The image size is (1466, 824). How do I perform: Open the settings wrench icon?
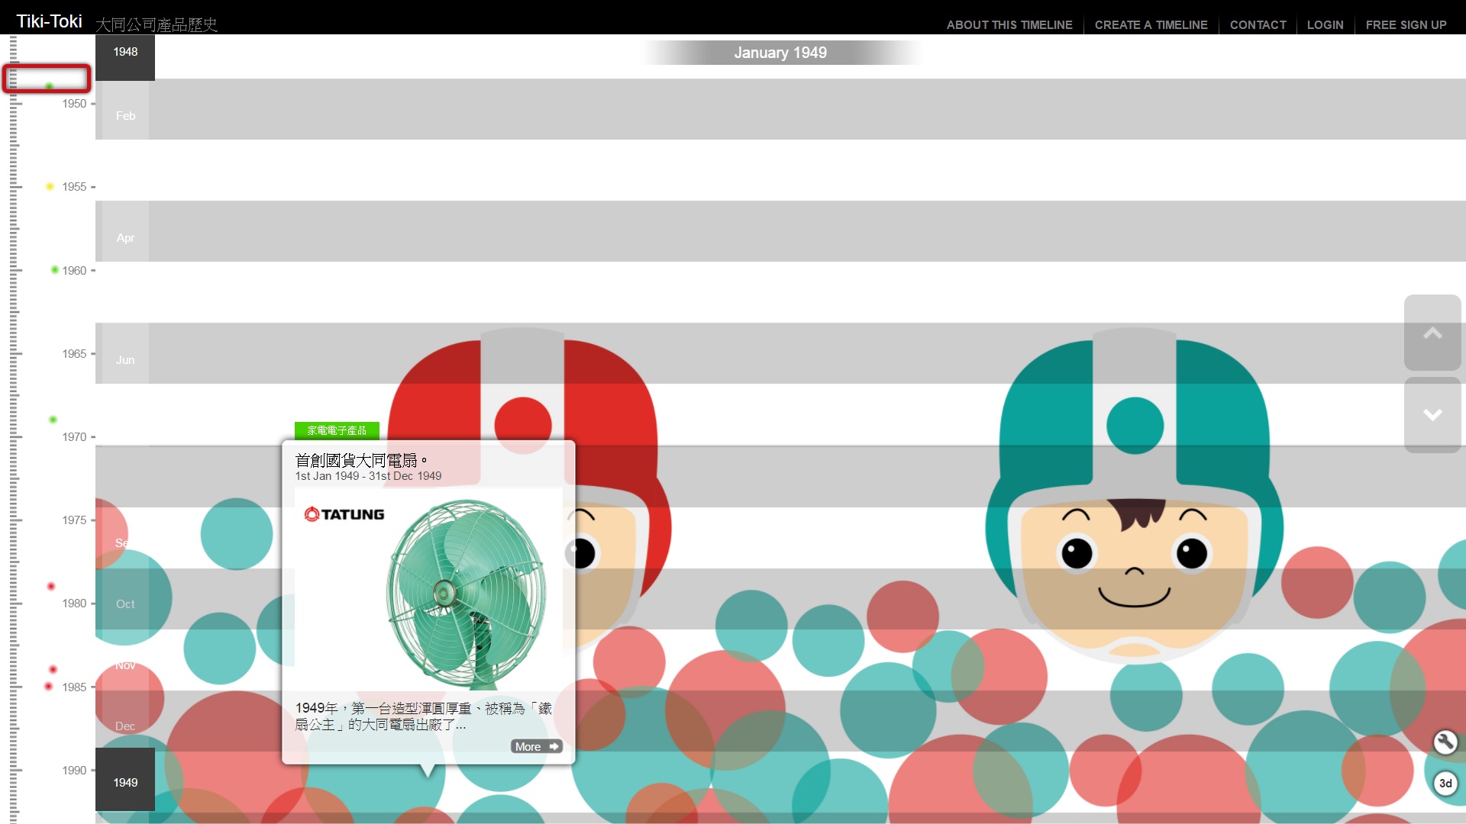tap(1445, 742)
